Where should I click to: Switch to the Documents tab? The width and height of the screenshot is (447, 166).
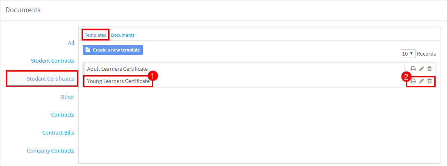pos(123,35)
